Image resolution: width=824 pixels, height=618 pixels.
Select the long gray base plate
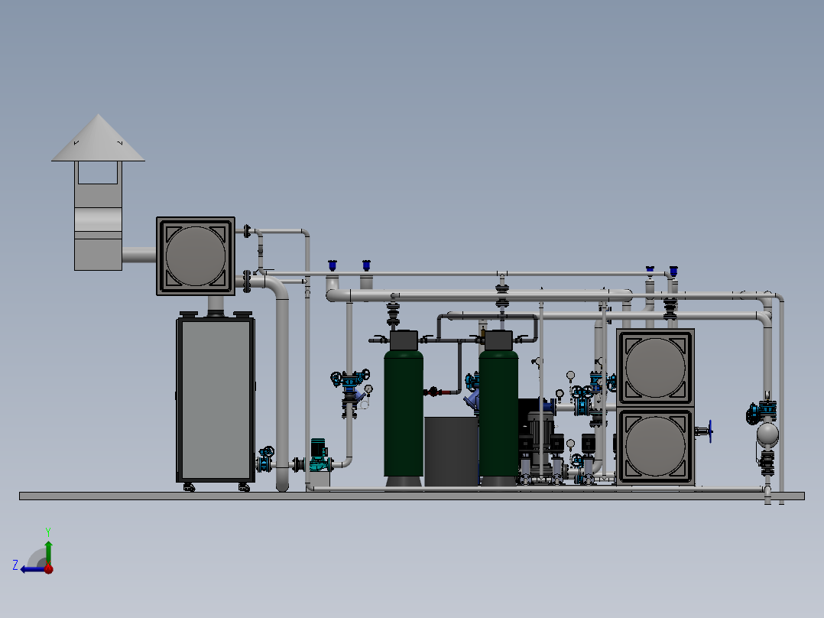pyautogui.click(x=412, y=496)
